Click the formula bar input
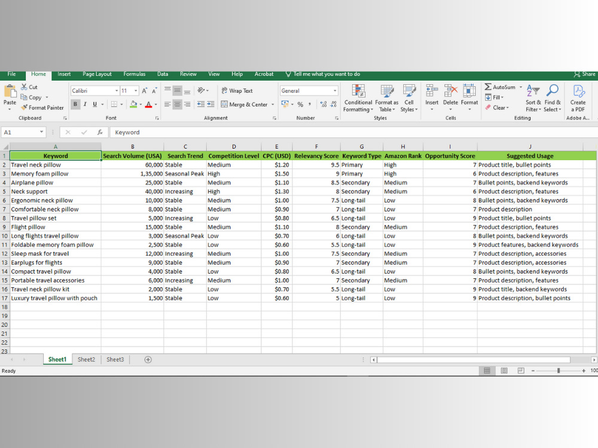Image resolution: width=598 pixels, height=448 pixels. tap(353, 132)
